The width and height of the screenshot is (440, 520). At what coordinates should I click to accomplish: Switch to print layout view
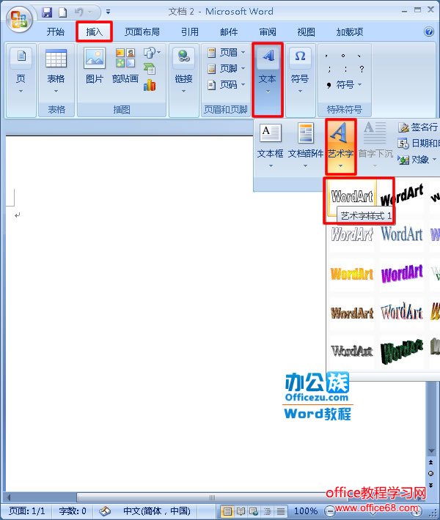tap(227, 511)
